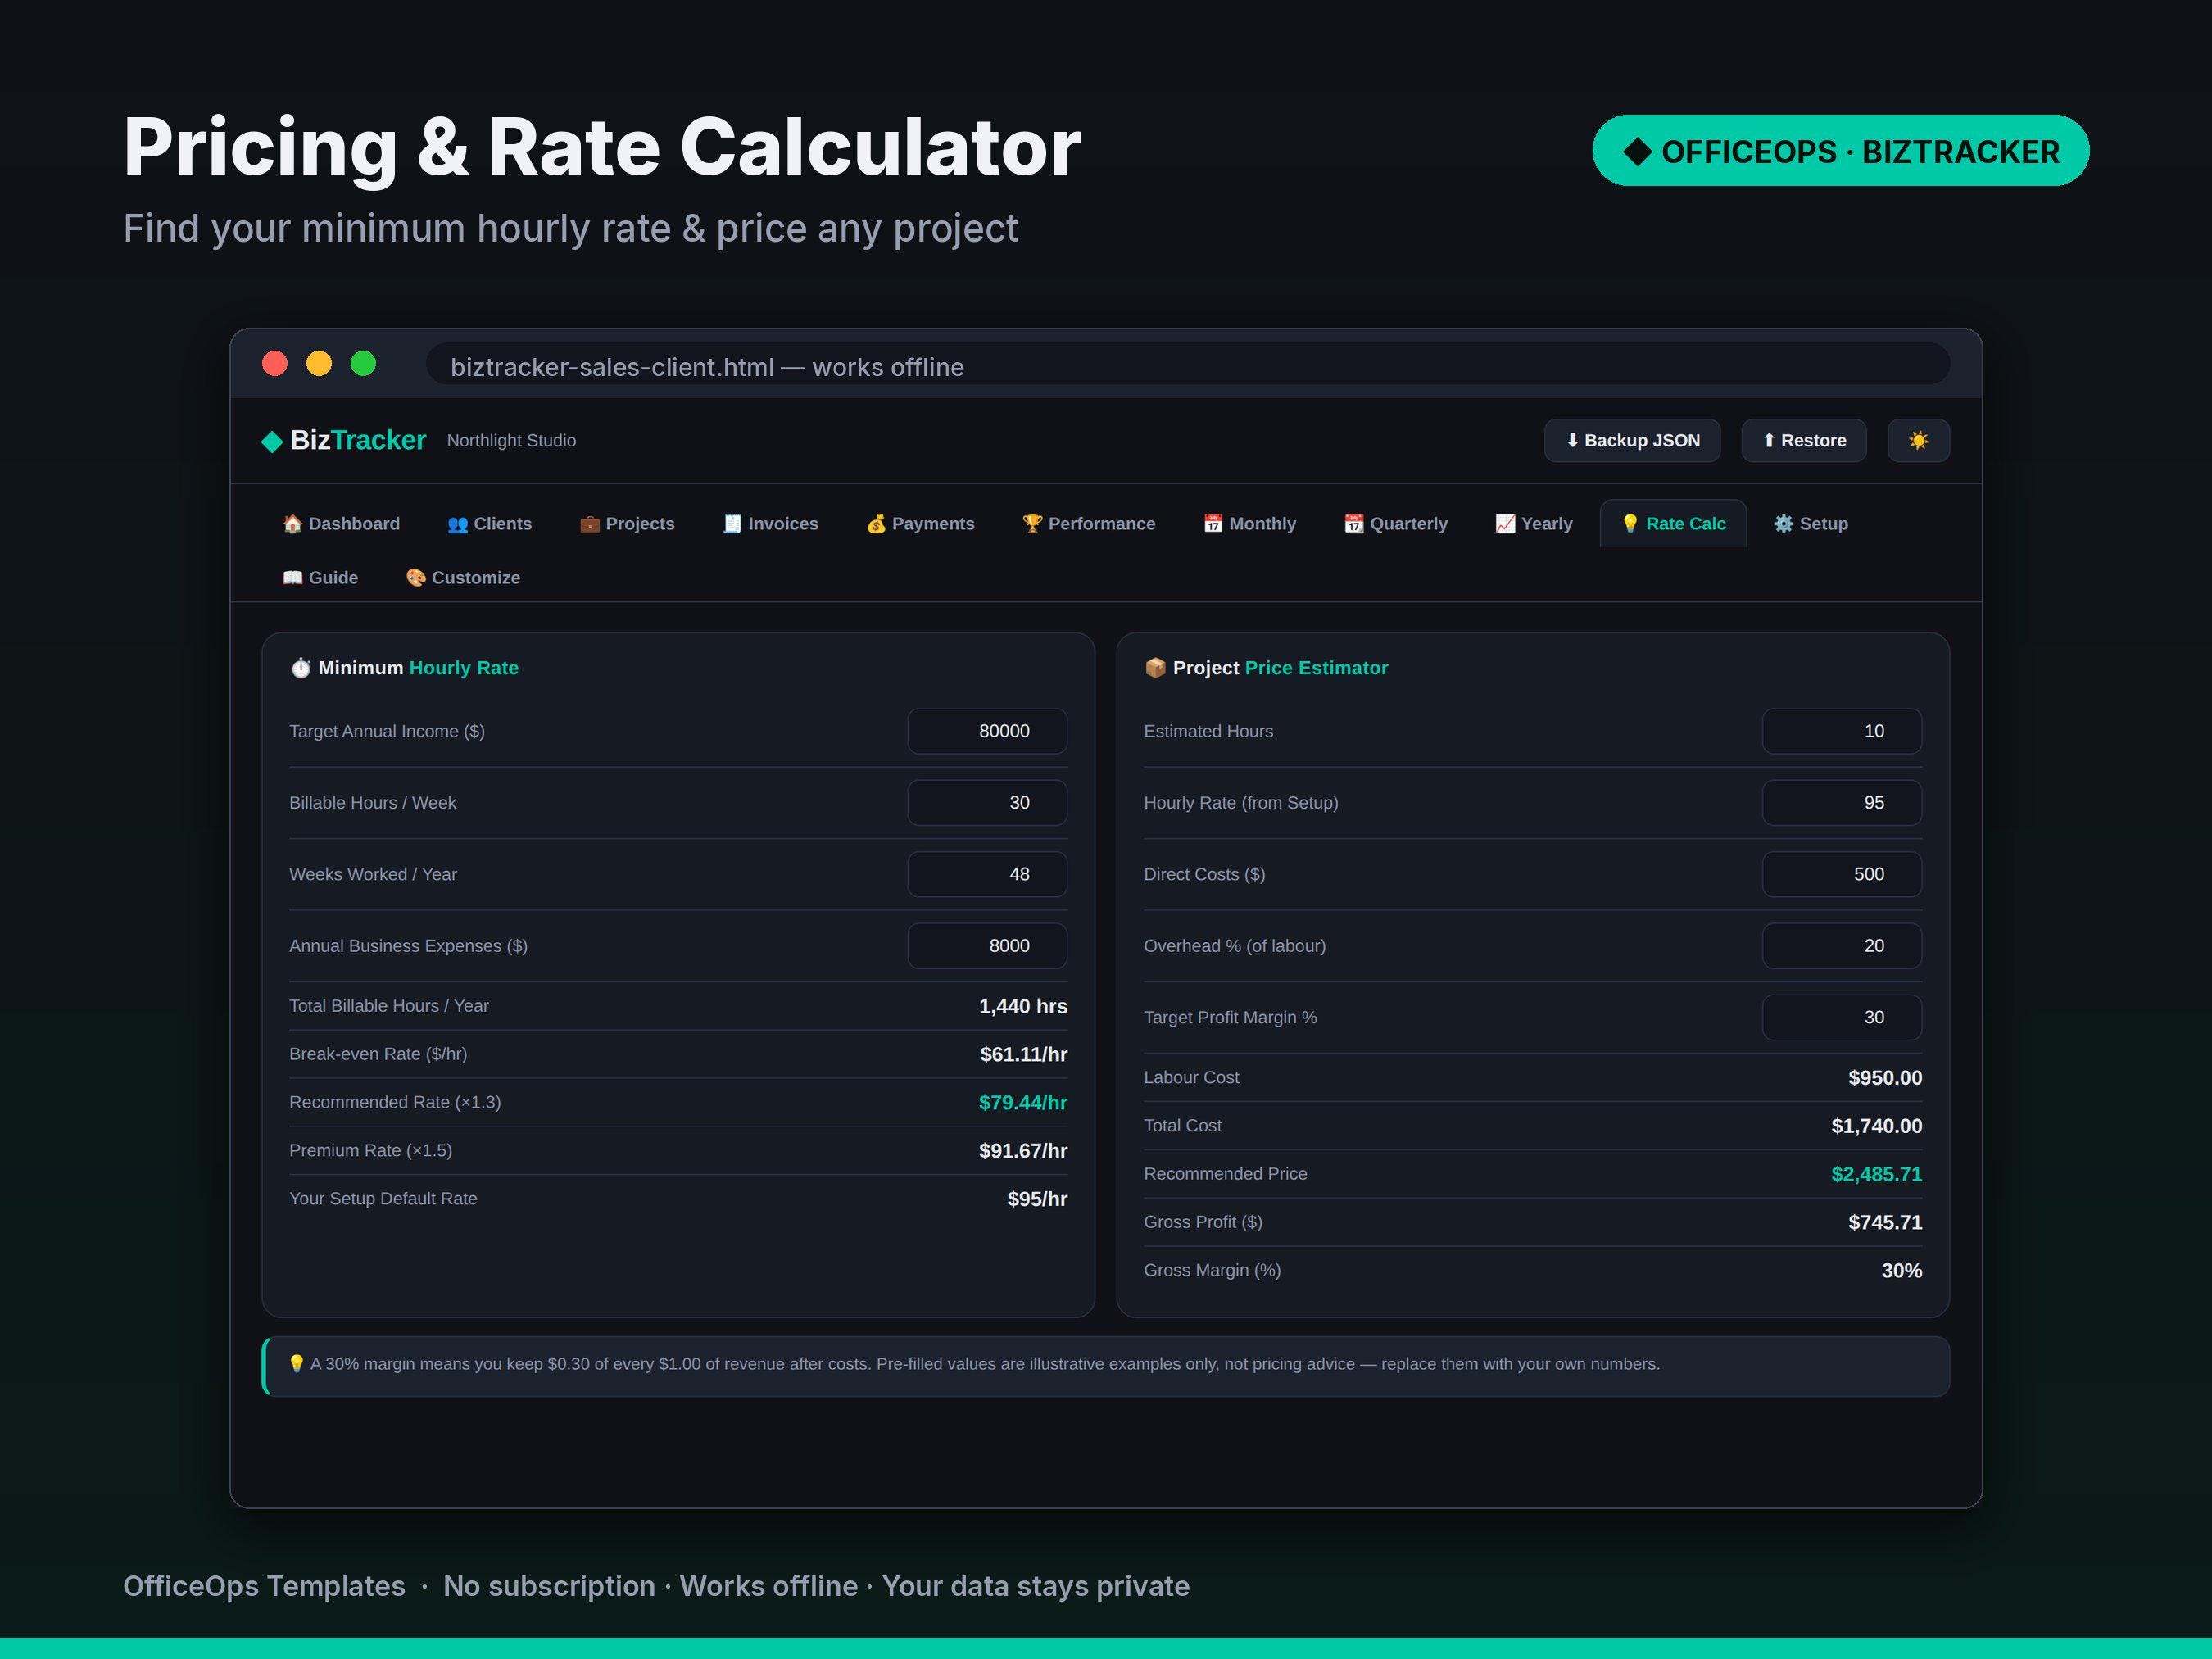Open the Guide tab
The width and height of the screenshot is (2212, 1659).
pos(320,578)
